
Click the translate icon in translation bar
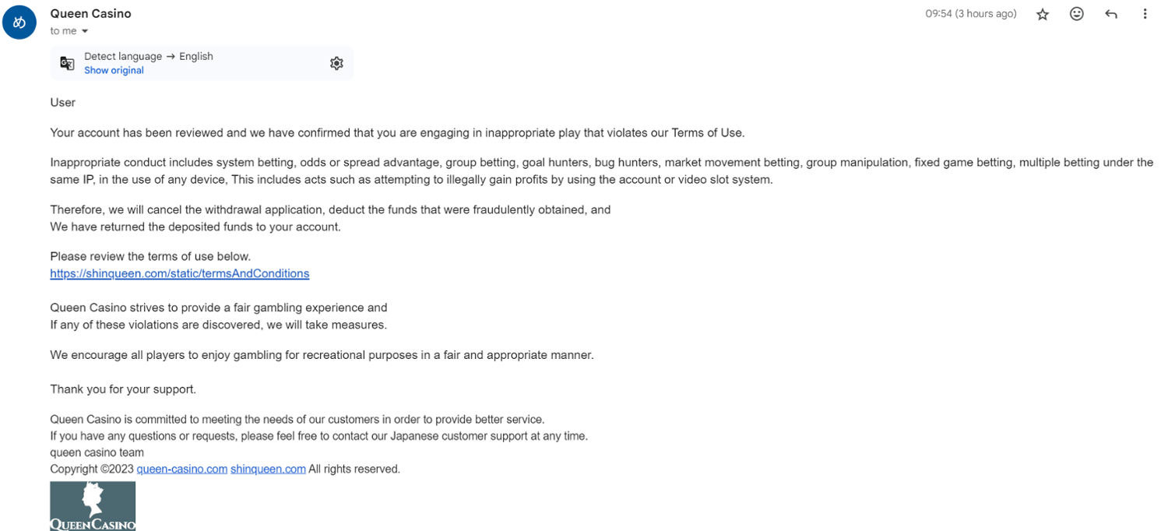click(x=68, y=63)
